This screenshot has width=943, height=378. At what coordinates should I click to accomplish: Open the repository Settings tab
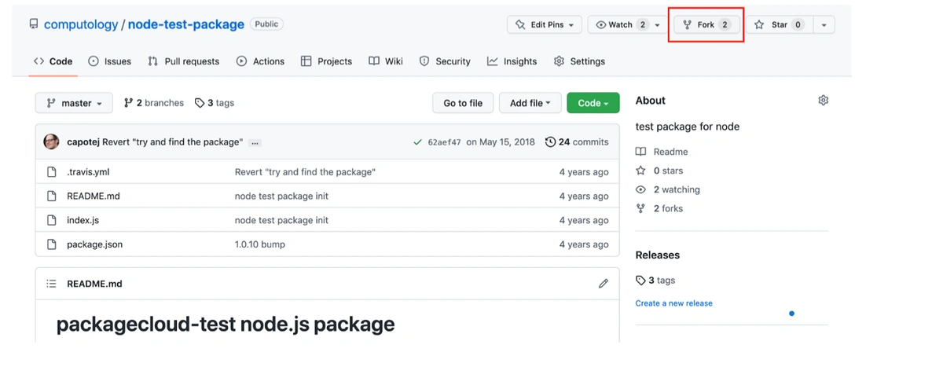click(x=579, y=61)
